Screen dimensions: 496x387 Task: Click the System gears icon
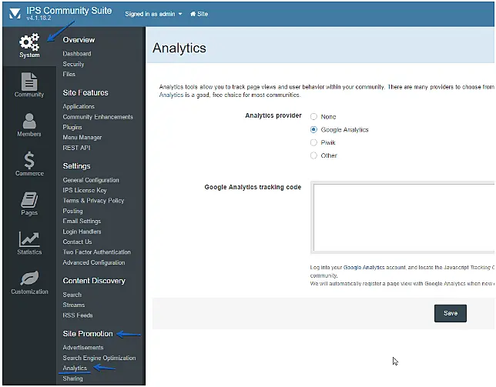point(29,42)
